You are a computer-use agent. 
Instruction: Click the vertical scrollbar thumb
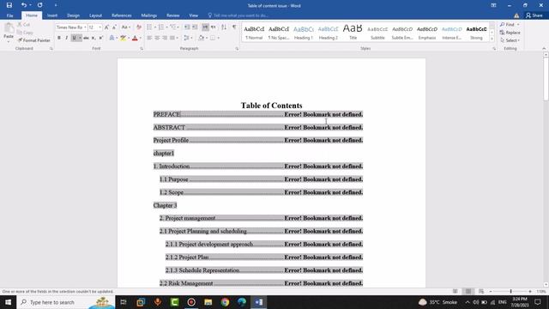click(x=546, y=79)
